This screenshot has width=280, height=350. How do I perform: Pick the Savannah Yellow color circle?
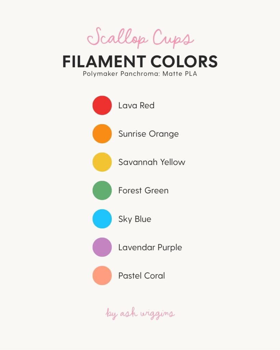tap(102, 162)
